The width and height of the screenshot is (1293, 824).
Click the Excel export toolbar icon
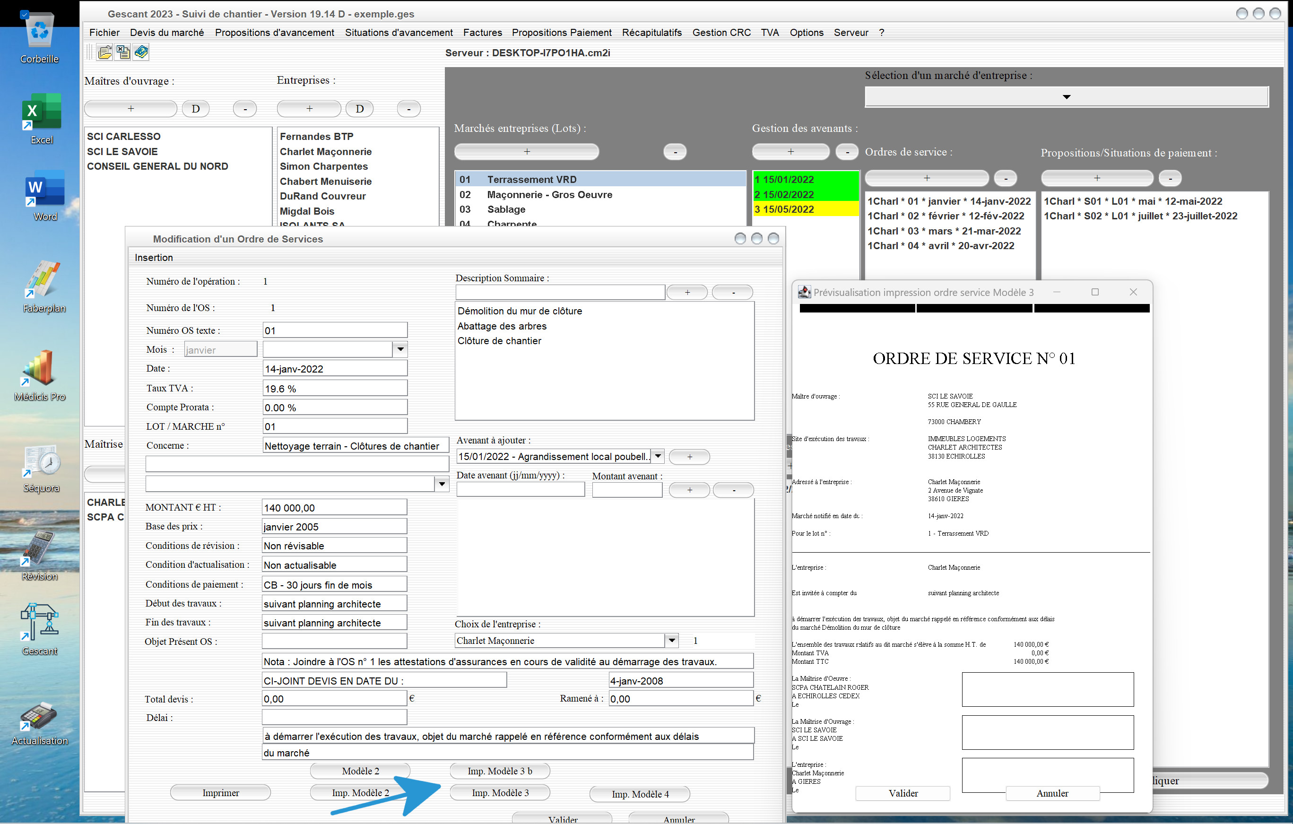tap(123, 52)
